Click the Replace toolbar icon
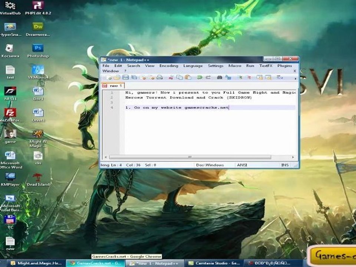 pos(228,78)
